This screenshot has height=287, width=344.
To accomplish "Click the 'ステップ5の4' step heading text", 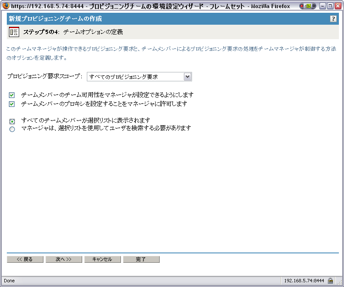I will coord(41,32).
